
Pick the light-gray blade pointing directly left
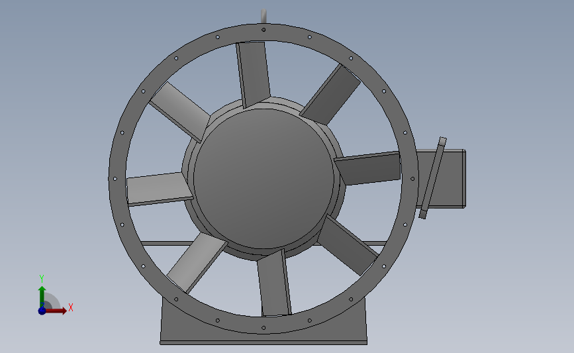pyautogui.click(x=160, y=189)
